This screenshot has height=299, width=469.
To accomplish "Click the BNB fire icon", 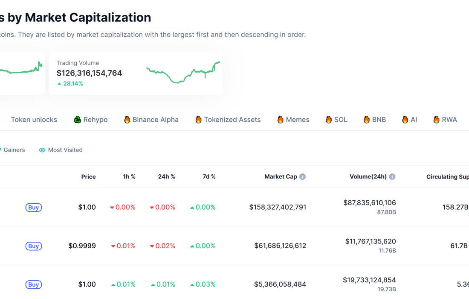I will [366, 120].
